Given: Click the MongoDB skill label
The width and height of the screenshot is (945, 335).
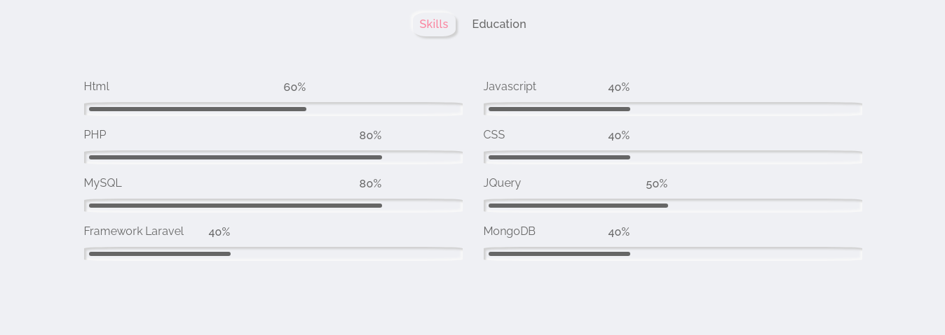Looking at the screenshot, I should [510, 231].
